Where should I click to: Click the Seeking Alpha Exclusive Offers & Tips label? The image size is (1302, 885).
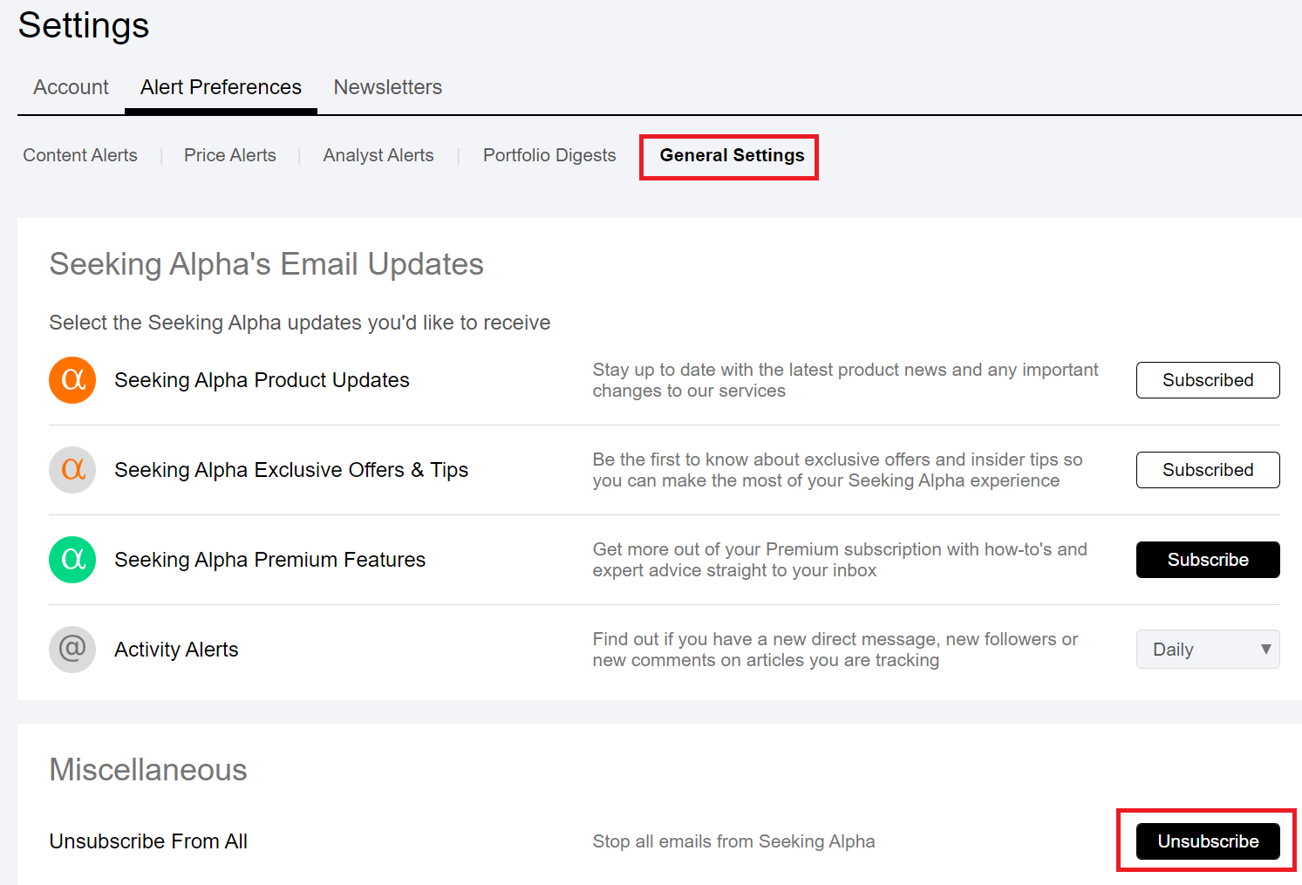point(291,470)
